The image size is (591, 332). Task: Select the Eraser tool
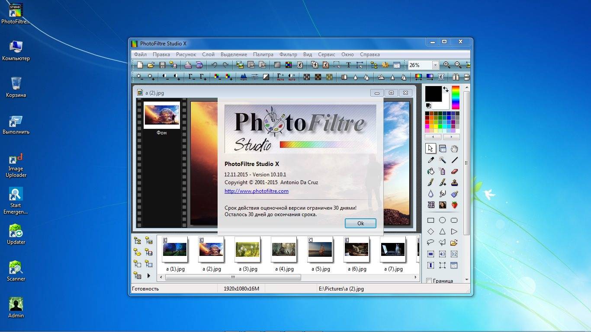[x=454, y=171]
